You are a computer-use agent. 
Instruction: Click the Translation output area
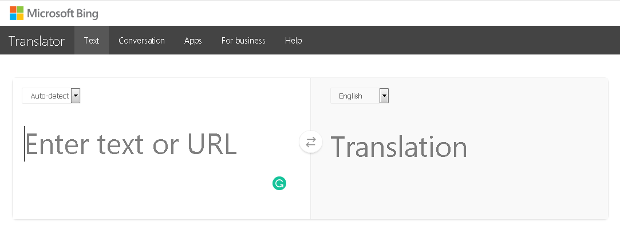459,147
